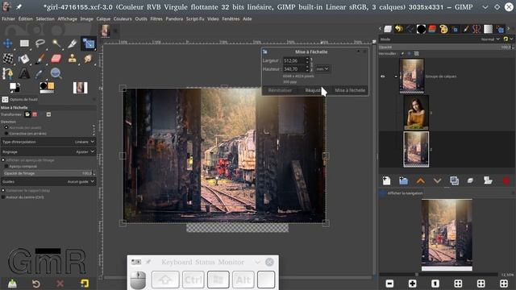516x290 pixels.
Task: Raise the layer with orange up arrow
Action: coord(420,180)
